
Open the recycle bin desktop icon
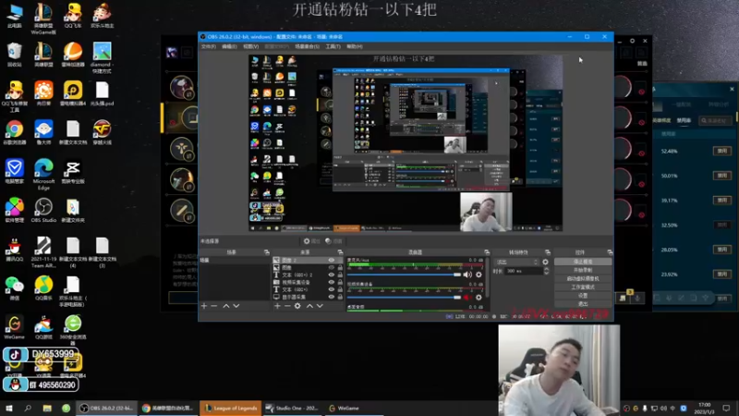[14, 55]
